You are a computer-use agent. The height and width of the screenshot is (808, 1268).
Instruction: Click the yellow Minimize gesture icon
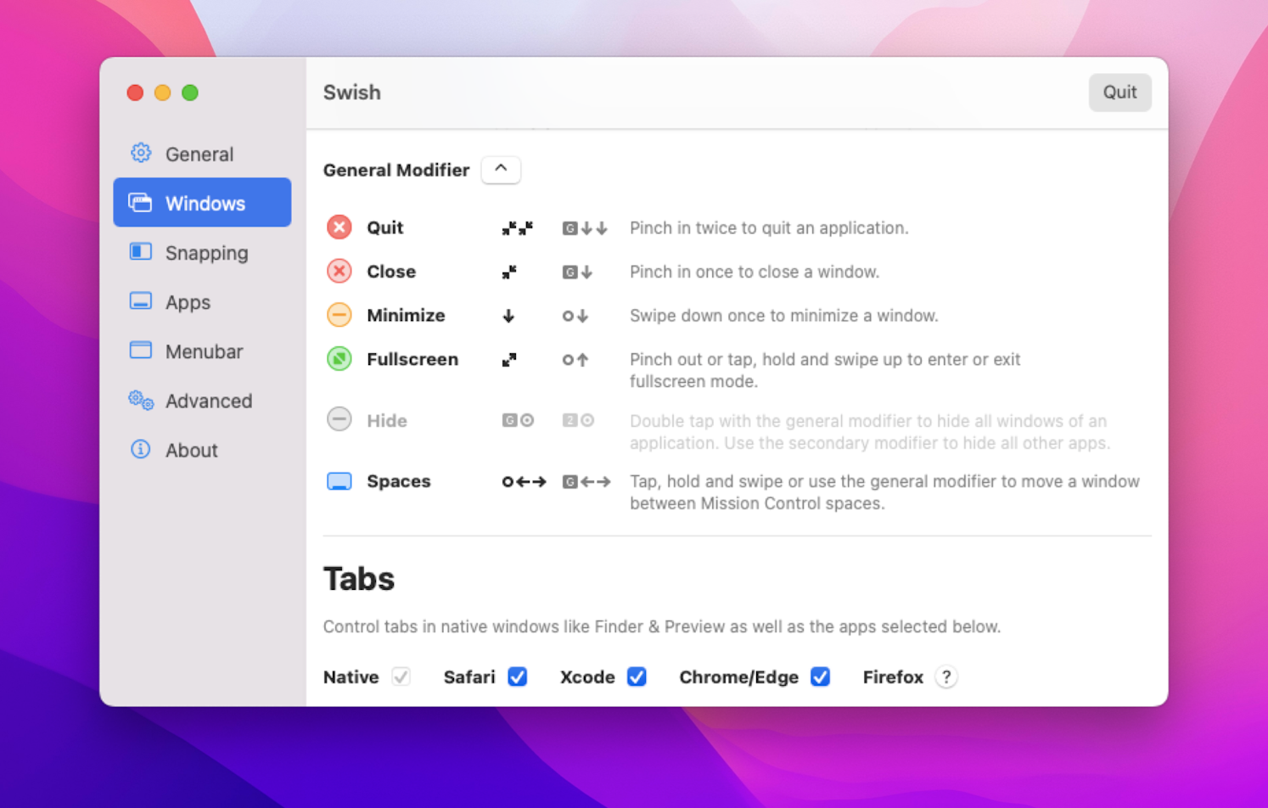pyautogui.click(x=339, y=315)
